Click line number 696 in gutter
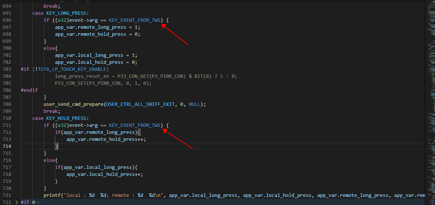 click(7, 20)
